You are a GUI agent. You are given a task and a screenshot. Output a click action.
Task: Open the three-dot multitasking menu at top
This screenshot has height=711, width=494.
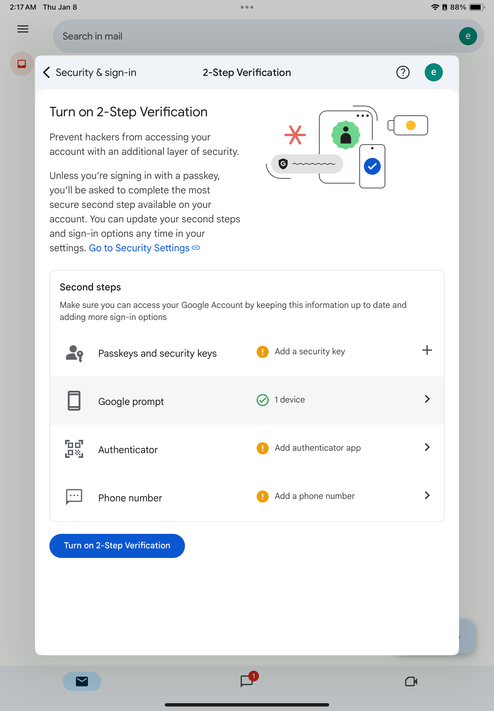247,7
